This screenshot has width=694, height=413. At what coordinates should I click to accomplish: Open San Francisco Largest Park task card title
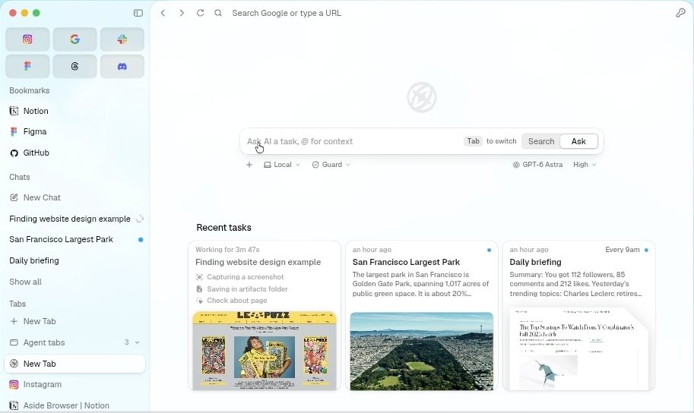(406, 262)
